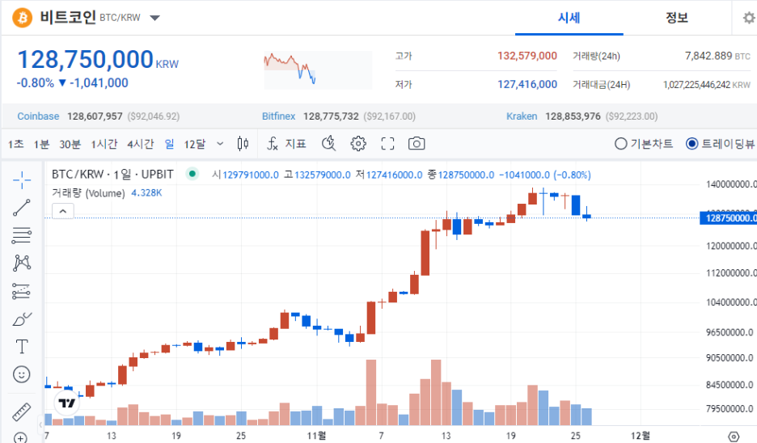This screenshot has width=757, height=443.
Task: Expand the interval list chevron
Action: pyautogui.click(x=220, y=144)
